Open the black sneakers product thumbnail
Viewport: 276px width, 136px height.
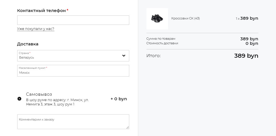click(157, 19)
